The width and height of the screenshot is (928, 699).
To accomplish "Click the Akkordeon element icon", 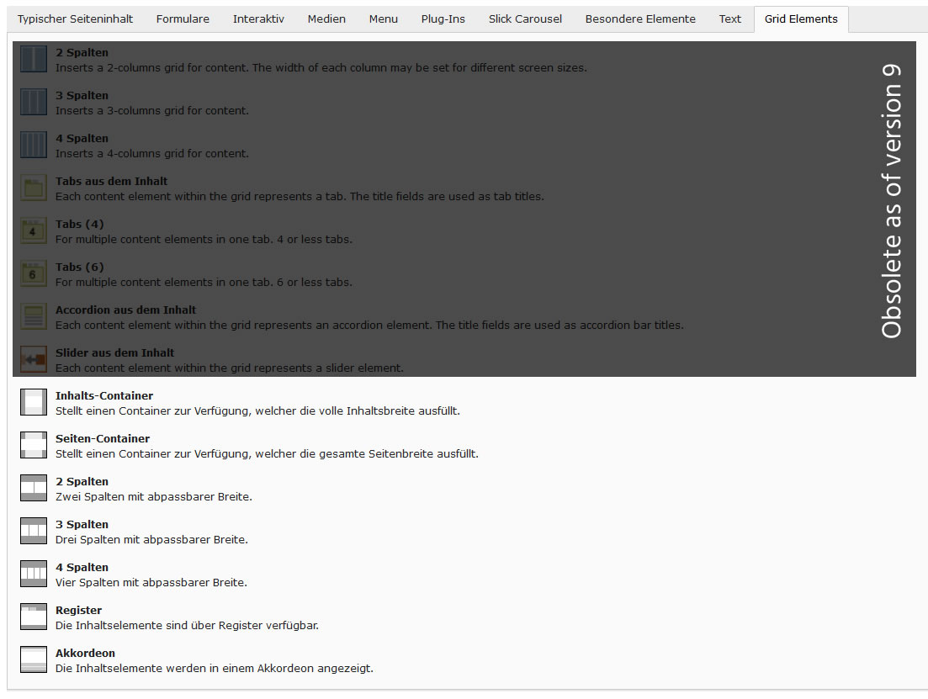I will pyautogui.click(x=34, y=659).
